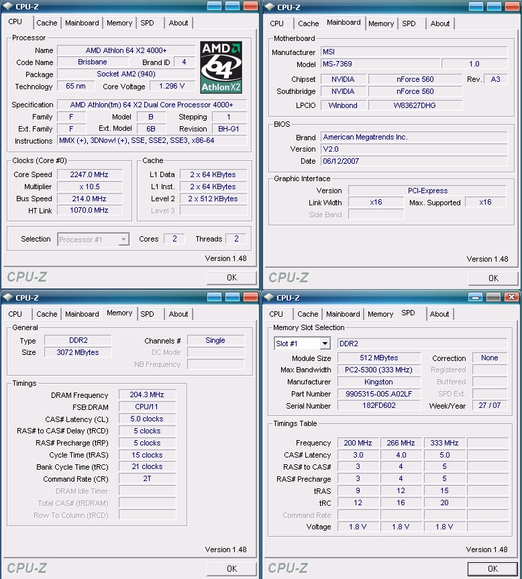522x579 pixels.
Task: Click CPU-Z title icon in Mainboard window
Action: point(269,6)
